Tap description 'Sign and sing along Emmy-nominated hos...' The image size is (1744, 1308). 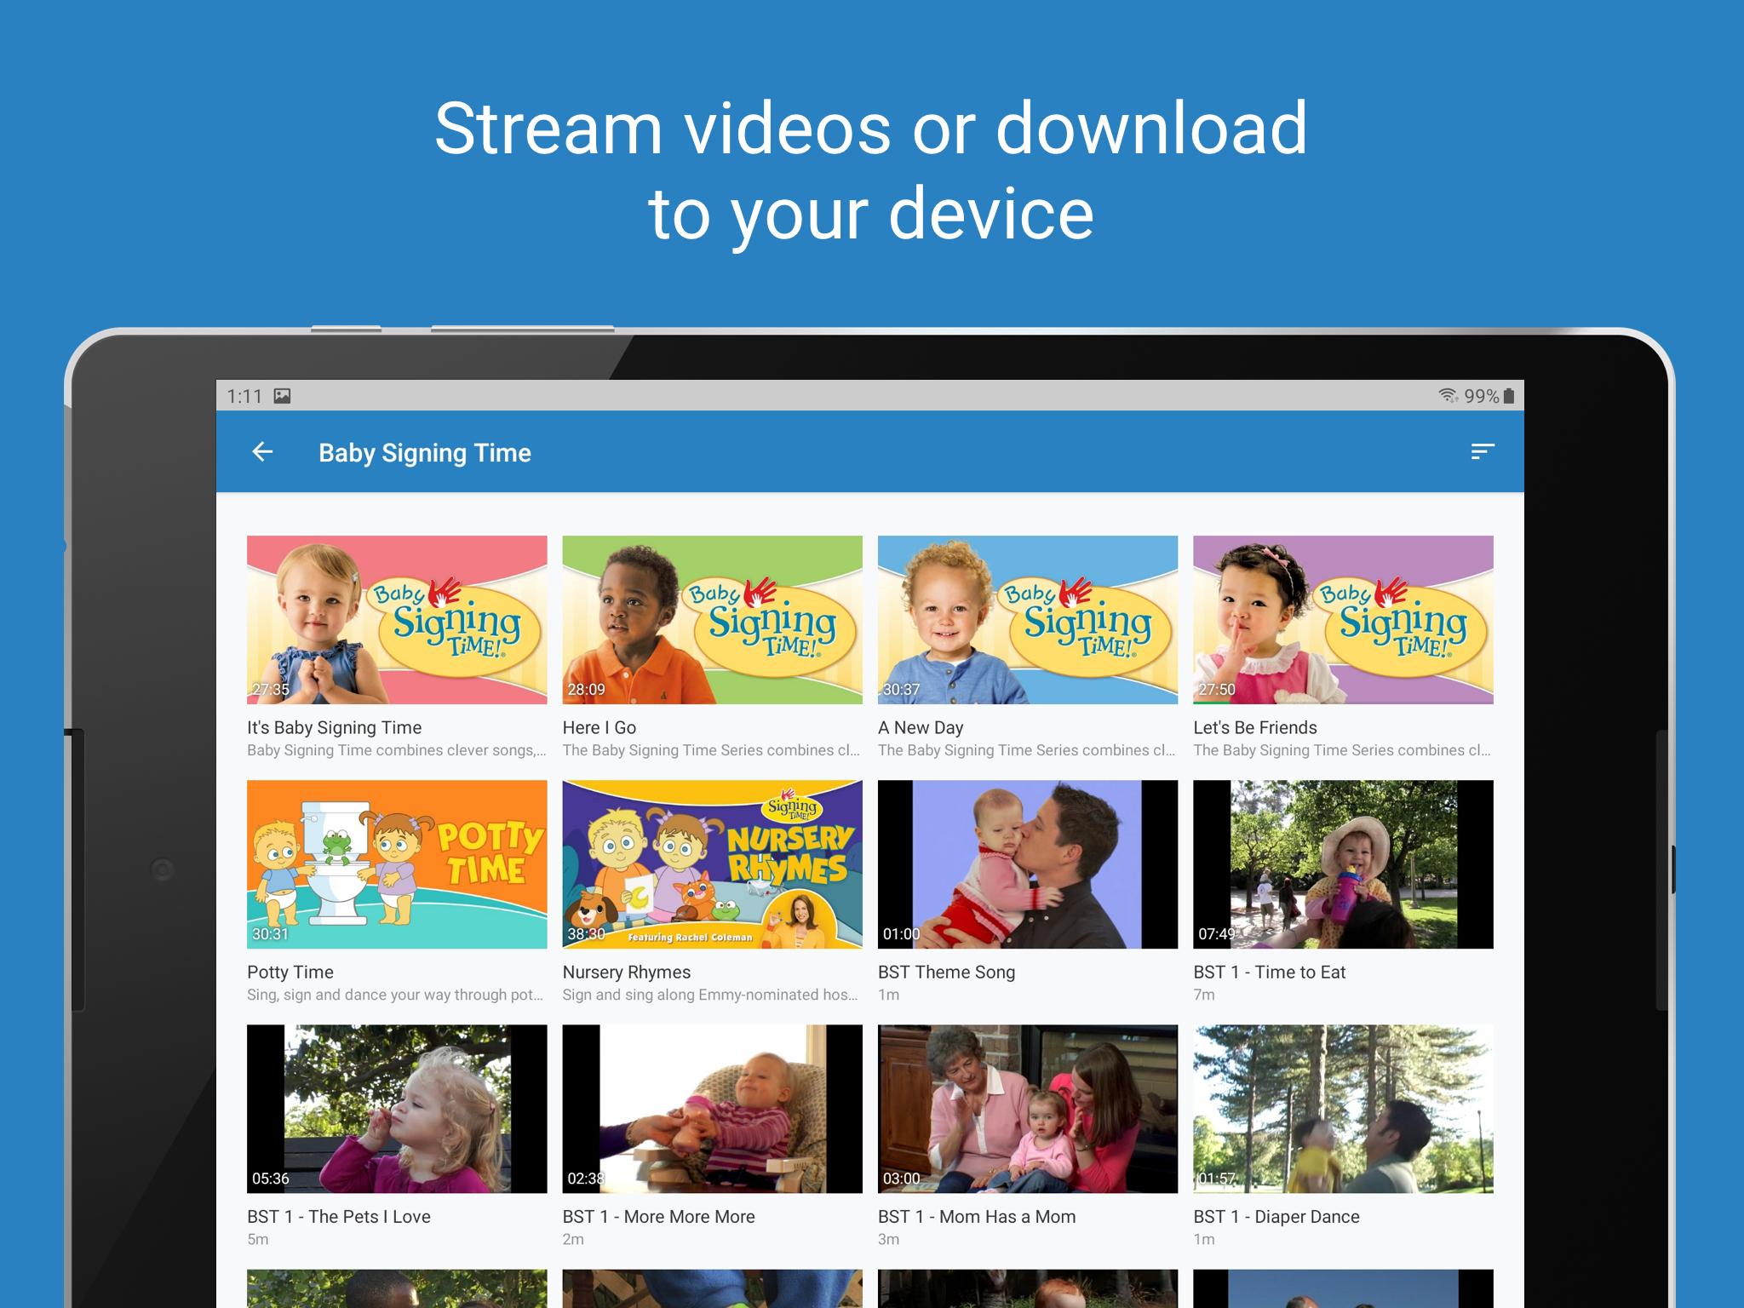pos(711,995)
